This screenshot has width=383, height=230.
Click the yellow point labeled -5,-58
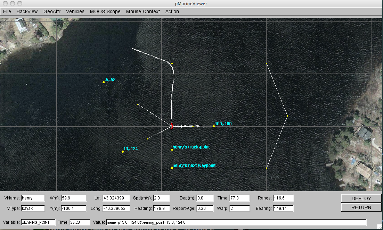click(x=104, y=82)
